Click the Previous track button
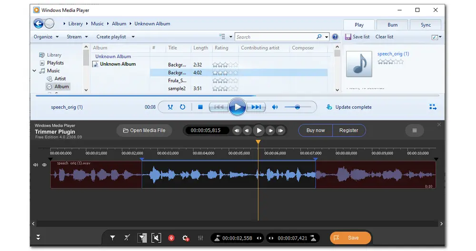This screenshot has width=476, height=251. pyautogui.click(x=218, y=107)
